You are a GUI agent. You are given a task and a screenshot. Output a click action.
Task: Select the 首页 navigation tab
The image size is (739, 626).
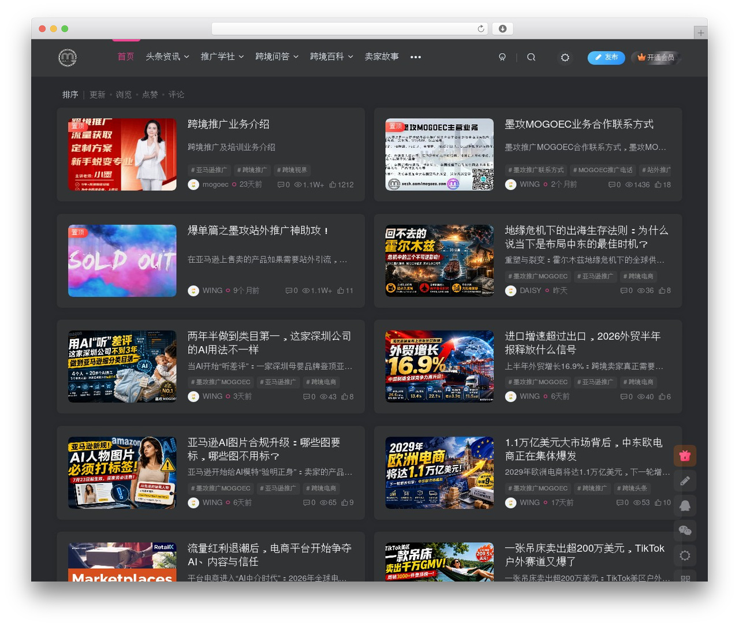pyautogui.click(x=126, y=57)
